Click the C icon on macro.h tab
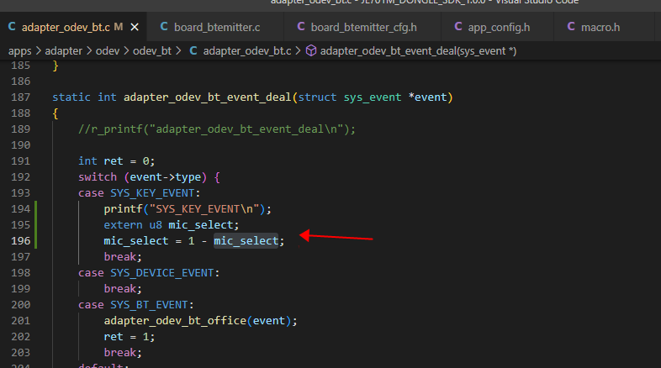661x368 pixels. coord(571,27)
